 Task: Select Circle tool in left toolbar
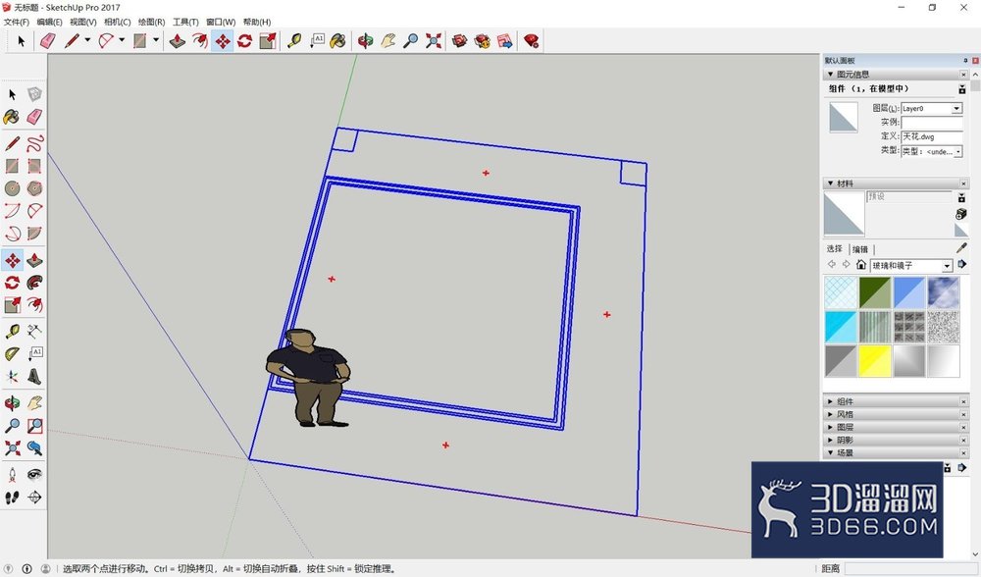tap(13, 188)
